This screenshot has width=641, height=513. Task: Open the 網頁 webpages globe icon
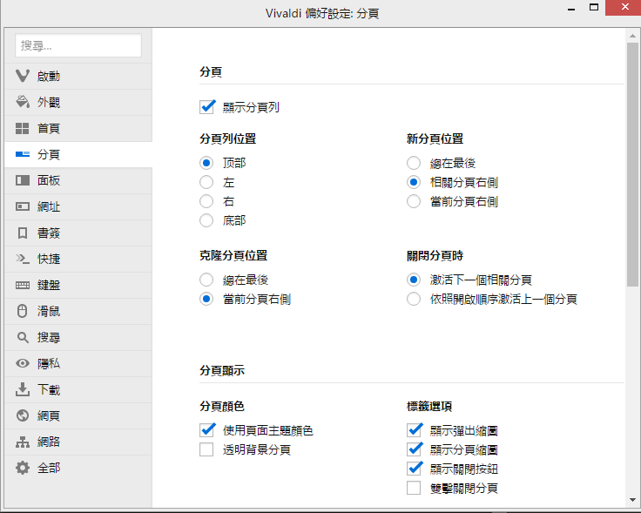click(23, 415)
